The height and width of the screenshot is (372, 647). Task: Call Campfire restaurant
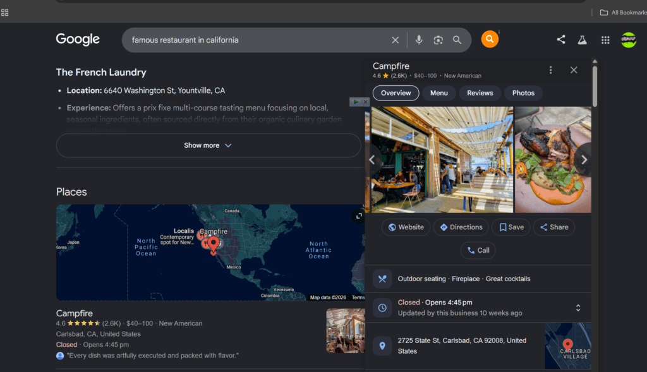[478, 250]
